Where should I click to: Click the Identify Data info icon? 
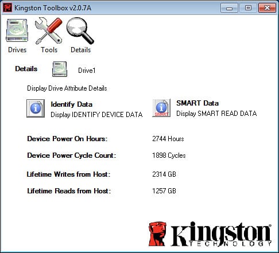[36, 108]
